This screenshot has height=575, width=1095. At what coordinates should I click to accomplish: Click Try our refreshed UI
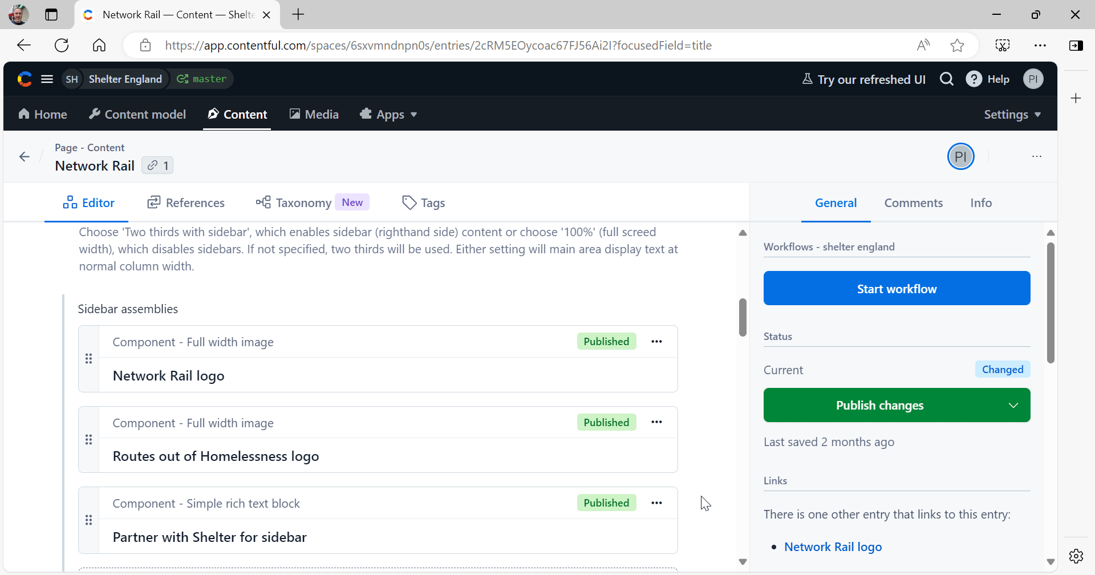coord(863,79)
